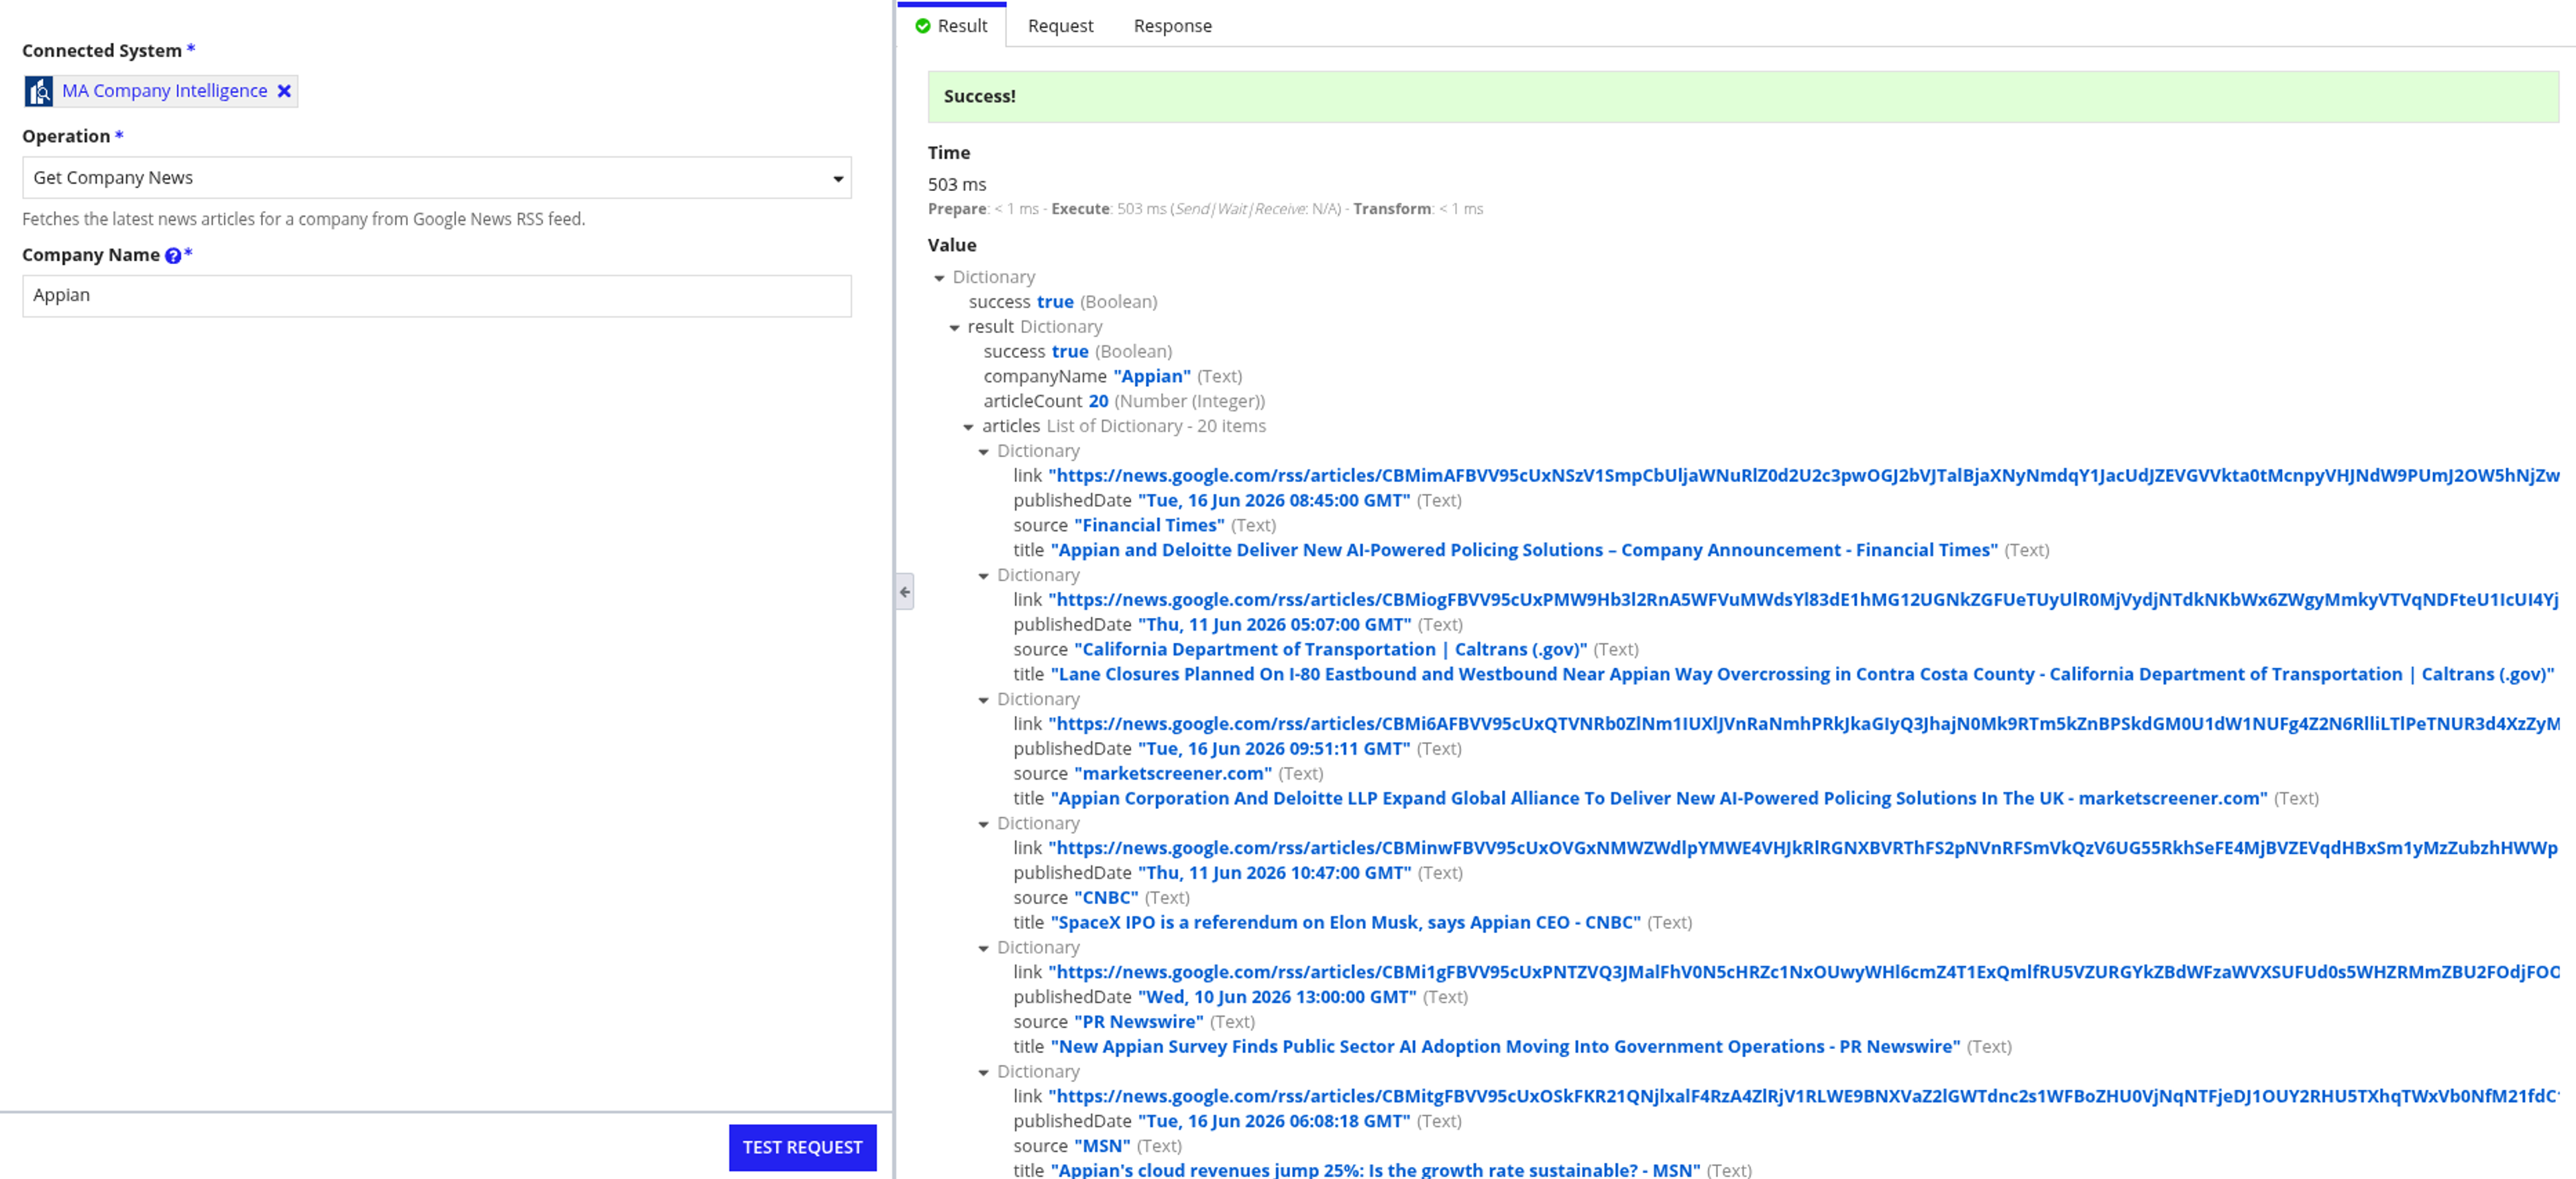Screen dimensions: 2576x1179
Task: Click the green success check icon
Action: click(x=923, y=26)
